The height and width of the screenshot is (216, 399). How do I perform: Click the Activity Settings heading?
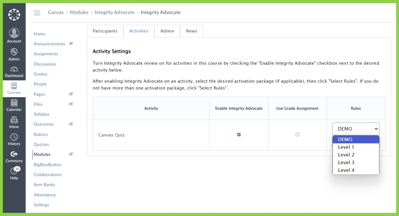point(112,51)
